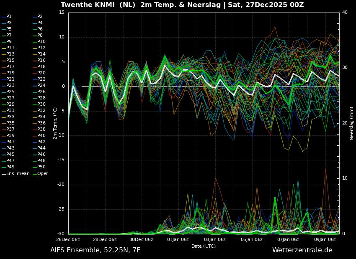The width and height of the screenshot is (356, 259).
Task: Click the 20 precipitation axis value
Action: [x=345, y=123]
